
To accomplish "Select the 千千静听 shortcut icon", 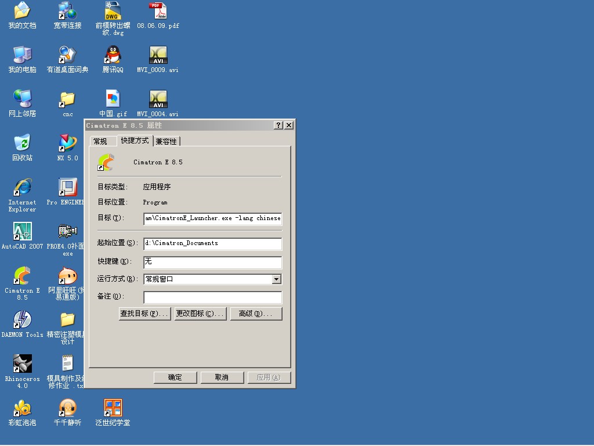I will 67,408.
